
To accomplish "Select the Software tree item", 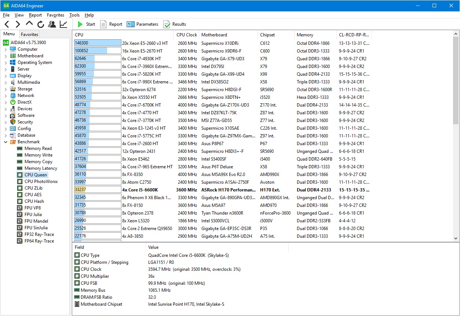I will pos(26,115).
